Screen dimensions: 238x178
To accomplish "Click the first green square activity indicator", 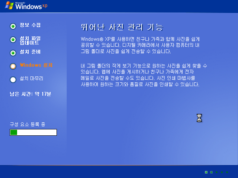I will [x=206, y=172].
